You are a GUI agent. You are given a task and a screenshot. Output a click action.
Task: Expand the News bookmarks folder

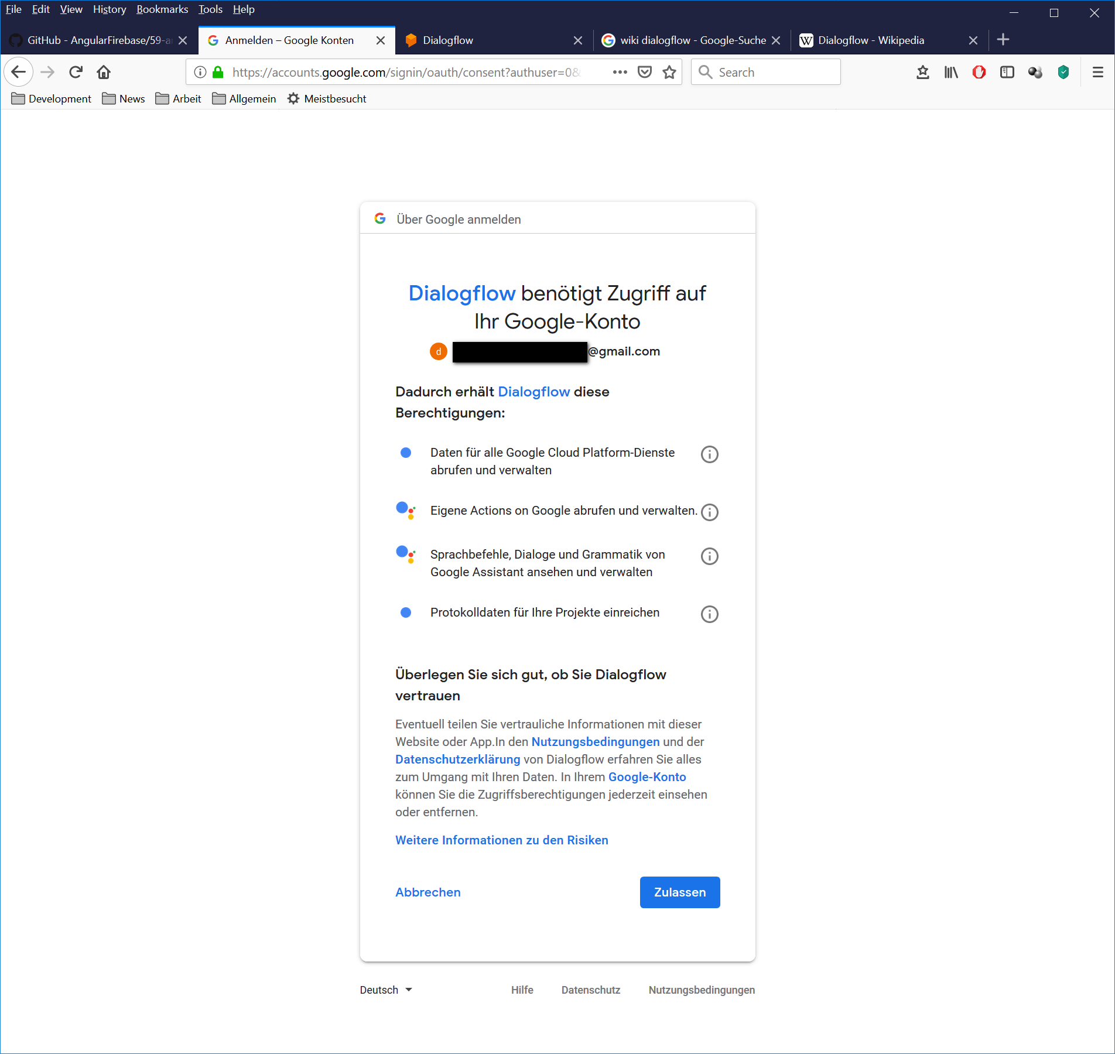[x=124, y=98]
